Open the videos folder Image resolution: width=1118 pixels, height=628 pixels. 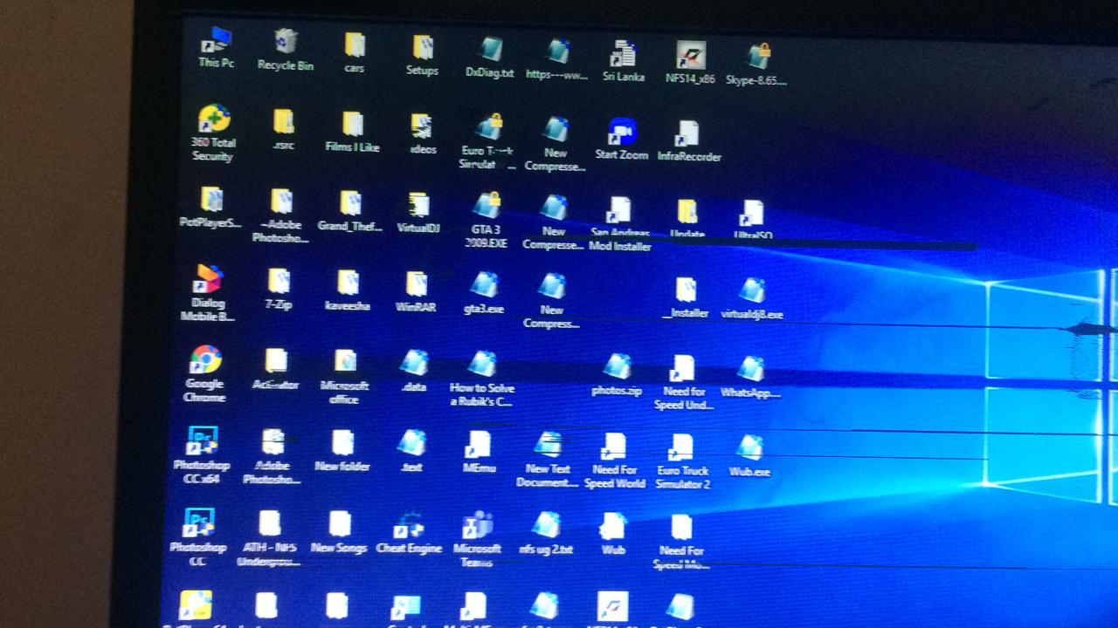coord(423,134)
